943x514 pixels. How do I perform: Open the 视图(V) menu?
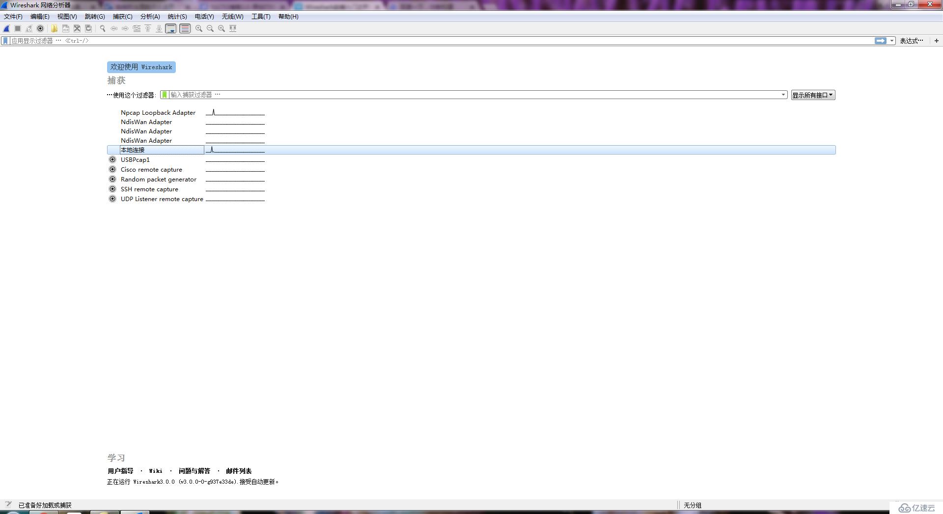pyautogui.click(x=67, y=17)
